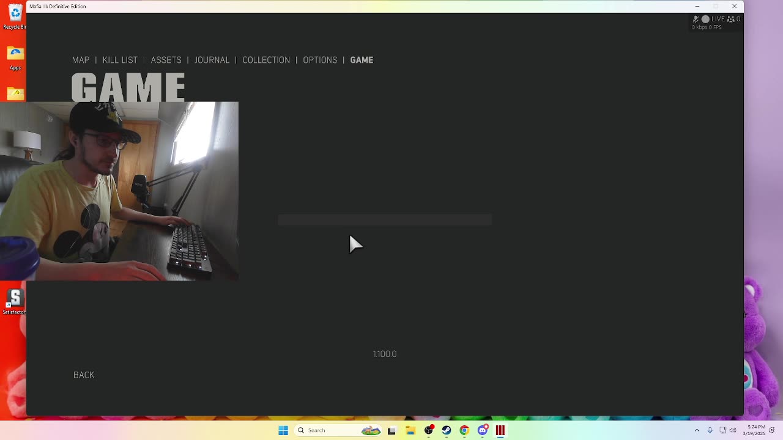Open the Satisfactory desktop shortcut
Image resolution: width=783 pixels, height=440 pixels.
15,301
